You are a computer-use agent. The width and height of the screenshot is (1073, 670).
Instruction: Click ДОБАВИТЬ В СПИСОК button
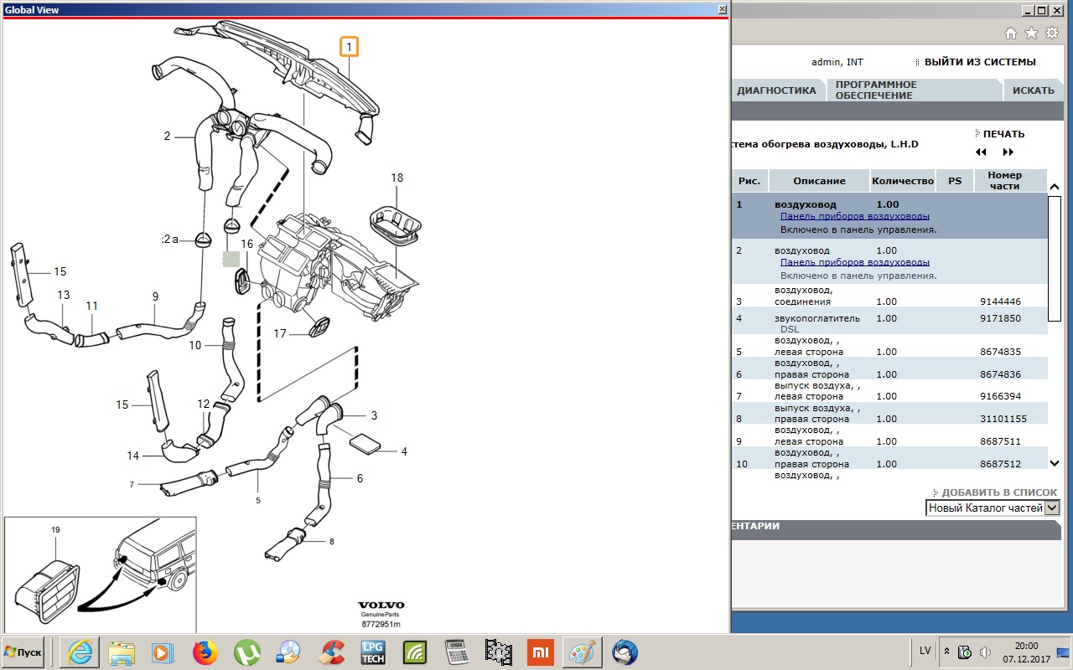pyautogui.click(x=995, y=492)
